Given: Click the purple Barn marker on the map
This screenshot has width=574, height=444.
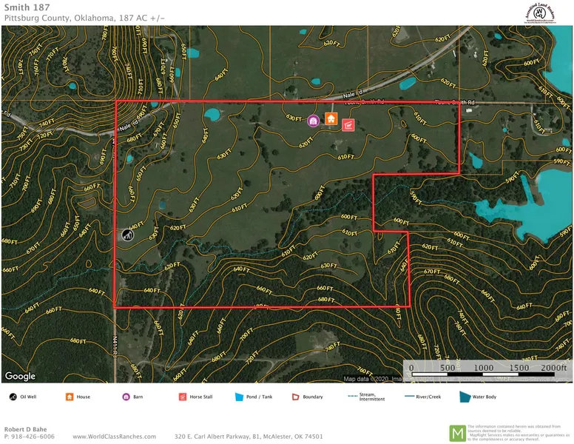Looking at the screenshot, I should point(313,120).
